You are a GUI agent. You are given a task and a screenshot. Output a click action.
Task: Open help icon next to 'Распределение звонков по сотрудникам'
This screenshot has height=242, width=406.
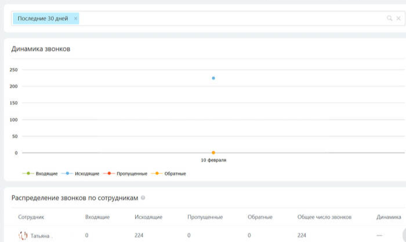tap(143, 198)
